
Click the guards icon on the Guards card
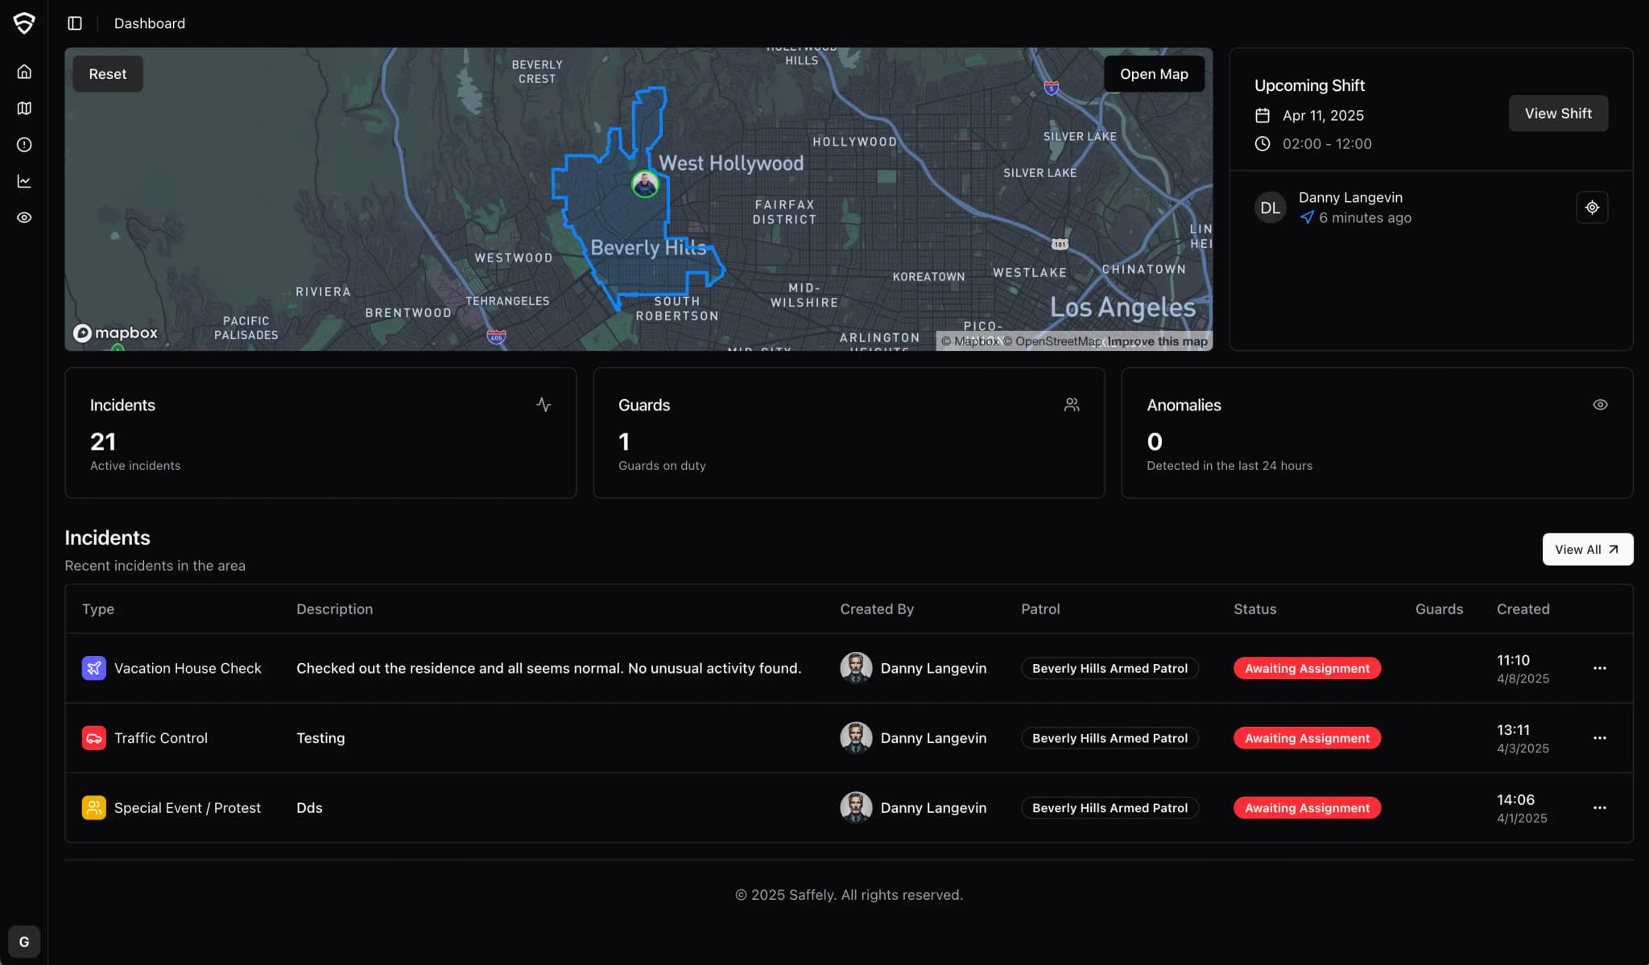click(1072, 405)
